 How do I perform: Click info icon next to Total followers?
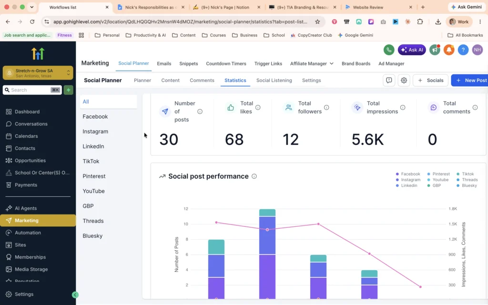tap(326, 107)
